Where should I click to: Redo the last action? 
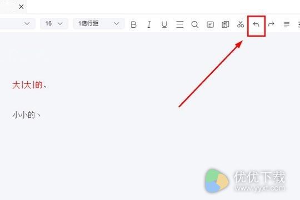tap(271, 24)
